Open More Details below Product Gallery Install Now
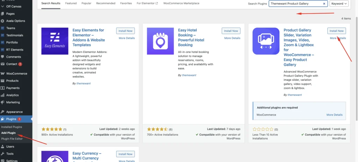The width and height of the screenshot is (358, 162). click(x=338, y=38)
